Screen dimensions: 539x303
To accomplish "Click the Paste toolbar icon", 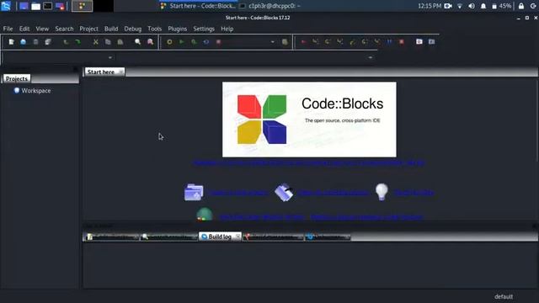I will (120, 42).
